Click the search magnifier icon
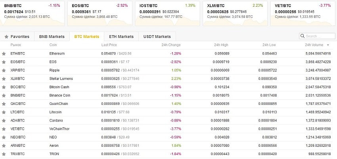 coord(303,36)
